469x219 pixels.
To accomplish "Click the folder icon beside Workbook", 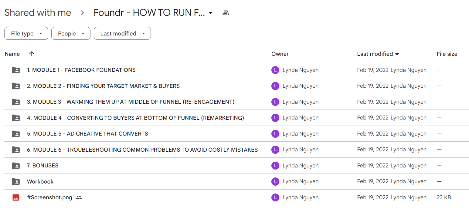I will (x=16, y=182).
